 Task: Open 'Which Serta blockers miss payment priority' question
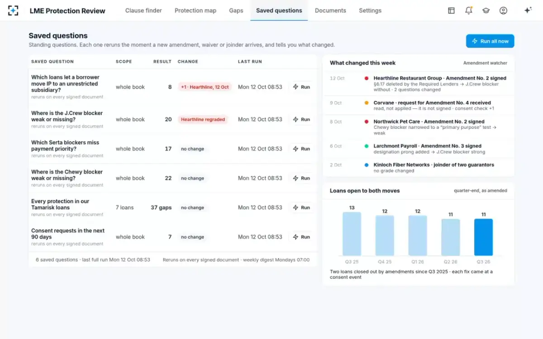pyautogui.click(x=65, y=146)
